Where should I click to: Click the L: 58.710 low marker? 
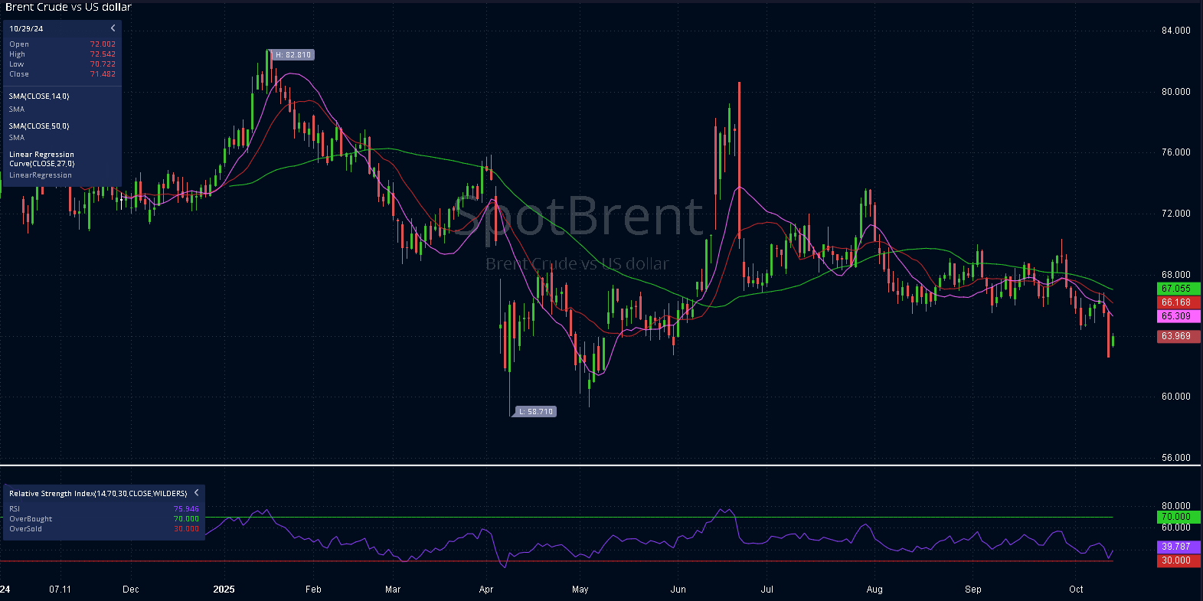pos(534,412)
